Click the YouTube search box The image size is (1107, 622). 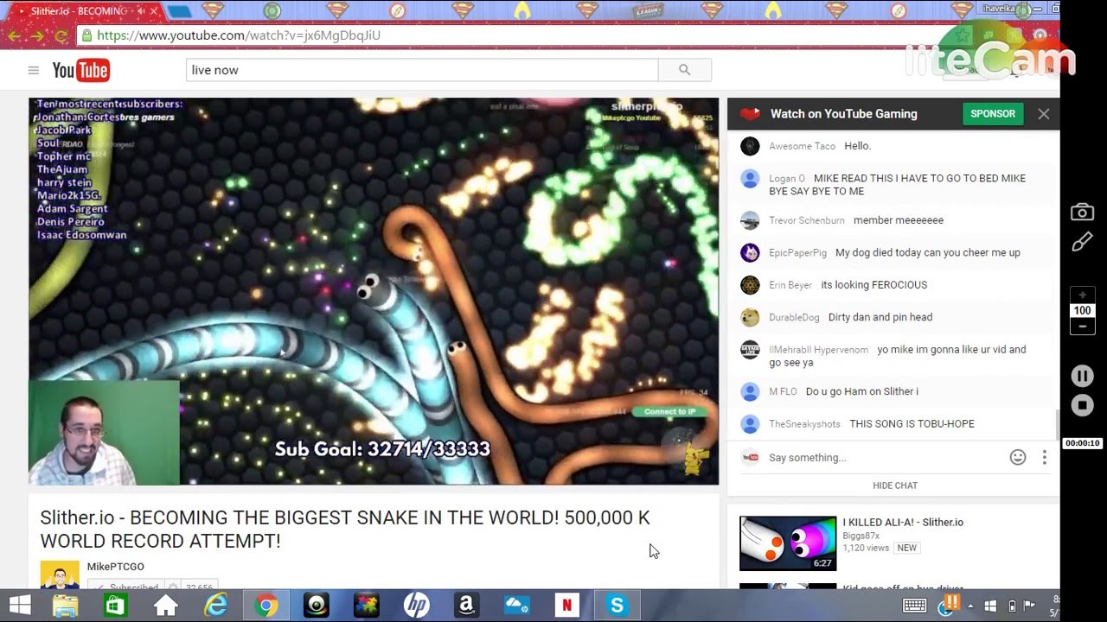click(x=422, y=70)
